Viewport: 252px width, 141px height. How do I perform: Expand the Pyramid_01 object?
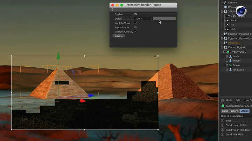tap(222, 43)
